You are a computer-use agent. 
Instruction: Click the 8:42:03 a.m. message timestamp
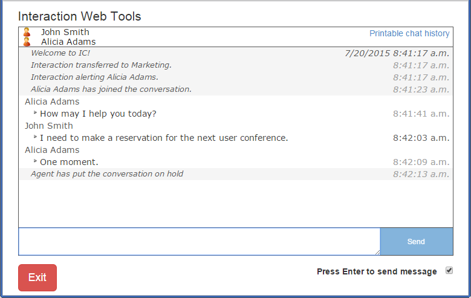pyautogui.click(x=421, y=138)
